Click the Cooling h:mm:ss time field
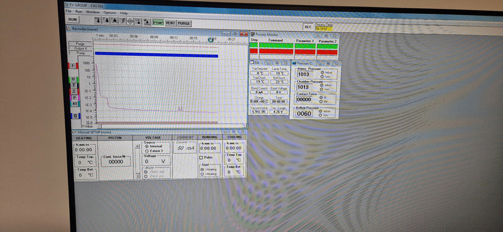The height and width of the screenshot is (232, 503). click(234, 148)
